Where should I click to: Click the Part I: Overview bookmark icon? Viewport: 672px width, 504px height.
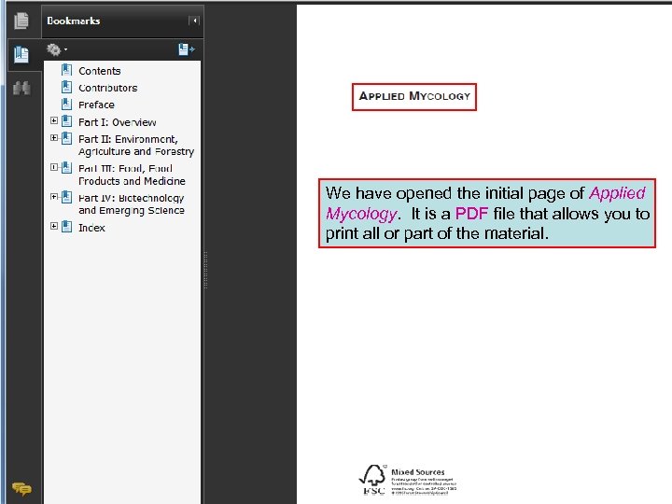click(x=66, y=121)
